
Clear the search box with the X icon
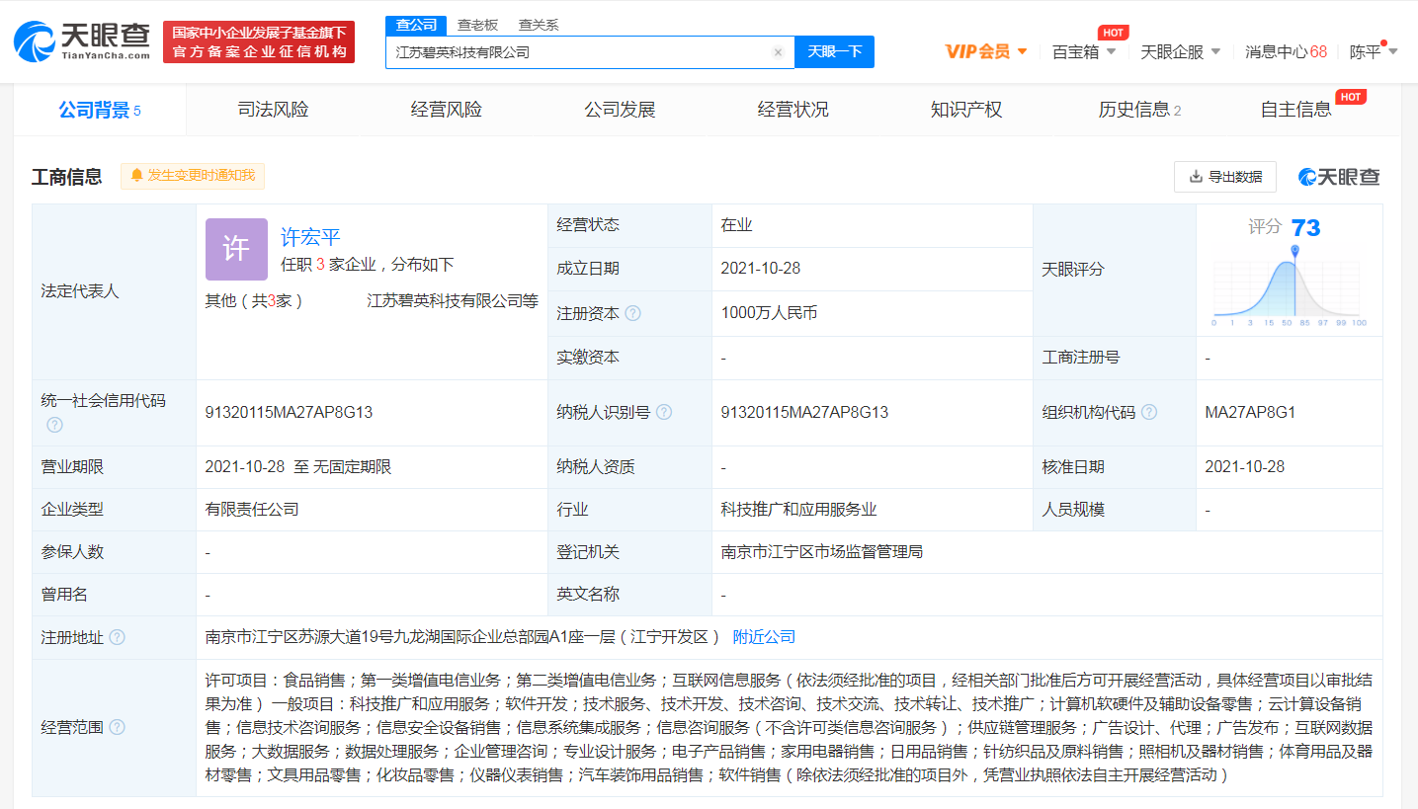[x=778, y=52]
